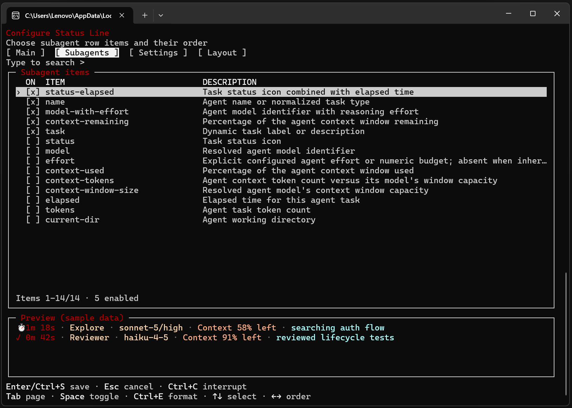The height and width of the screenshot is (408, 572).
Task: Click the Tab page hint
Action: [26, 396]
